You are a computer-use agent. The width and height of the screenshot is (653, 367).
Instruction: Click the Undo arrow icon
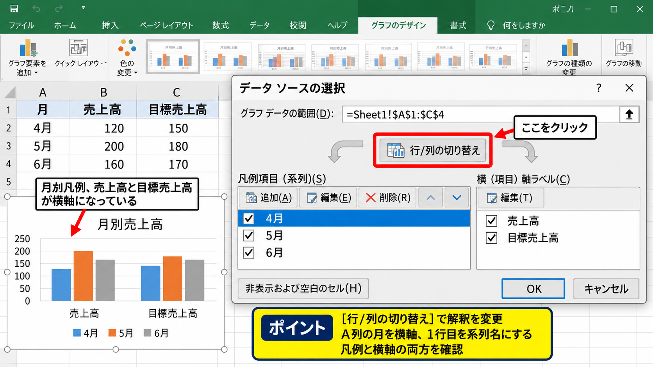point(36,8)
